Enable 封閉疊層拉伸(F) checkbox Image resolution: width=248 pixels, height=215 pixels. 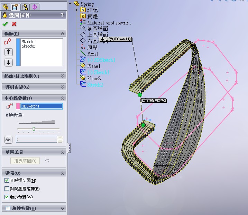[x=7, y=188]
